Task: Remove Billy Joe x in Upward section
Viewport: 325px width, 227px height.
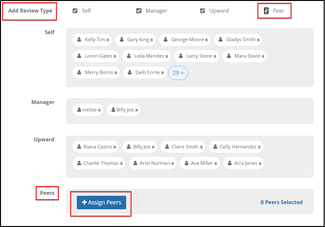Action: 153,147
